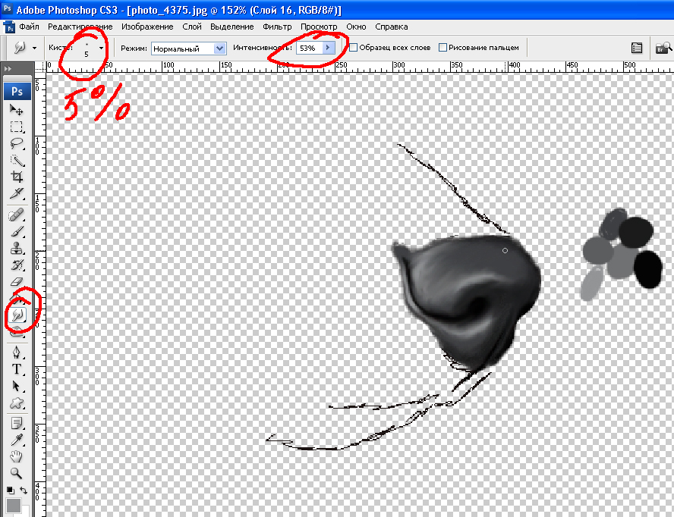Open the 'Слой' menu
Image resolution: width=674 pixels, height=517 pixels.
[x=192, y=27]
